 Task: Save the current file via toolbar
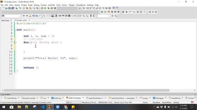pos(10,8)
